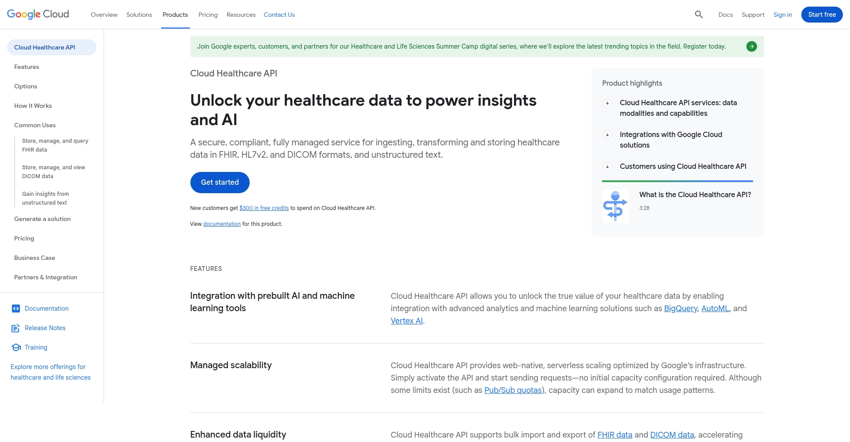Screen dimensions: 850x442
Task: Click the search magnifier icon
Action: (x=699, y=15)
